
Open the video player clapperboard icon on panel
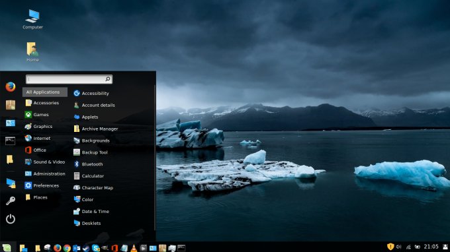click(143, 247)
